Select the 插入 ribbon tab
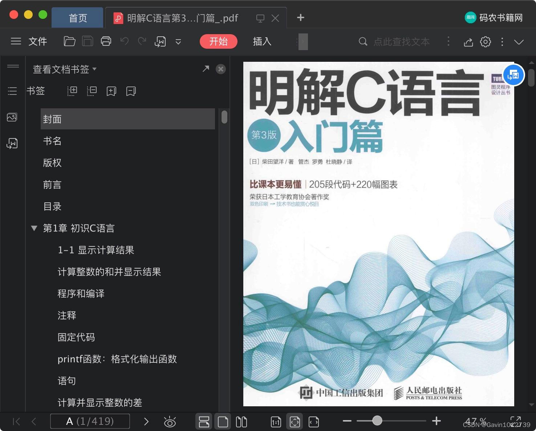536x431 pixels. [x=262, y=41]
